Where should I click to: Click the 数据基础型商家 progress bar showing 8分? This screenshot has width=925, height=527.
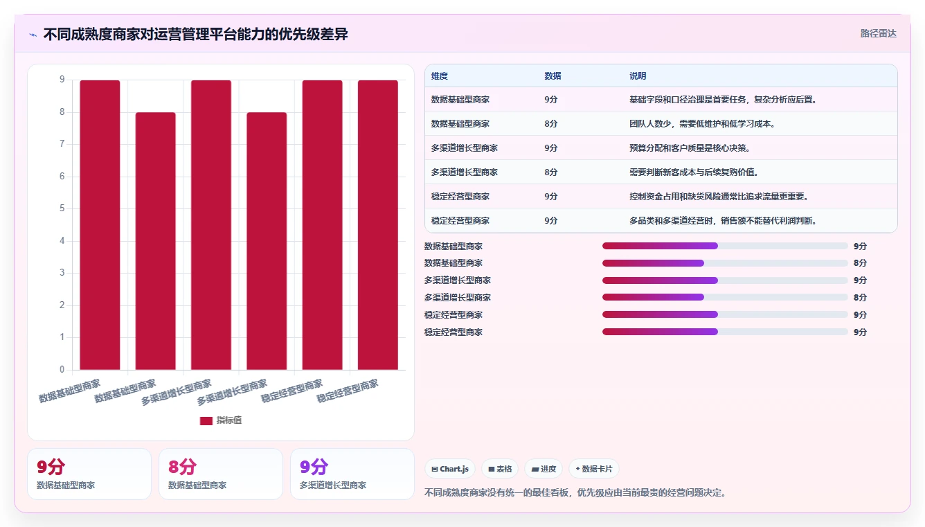725,263
